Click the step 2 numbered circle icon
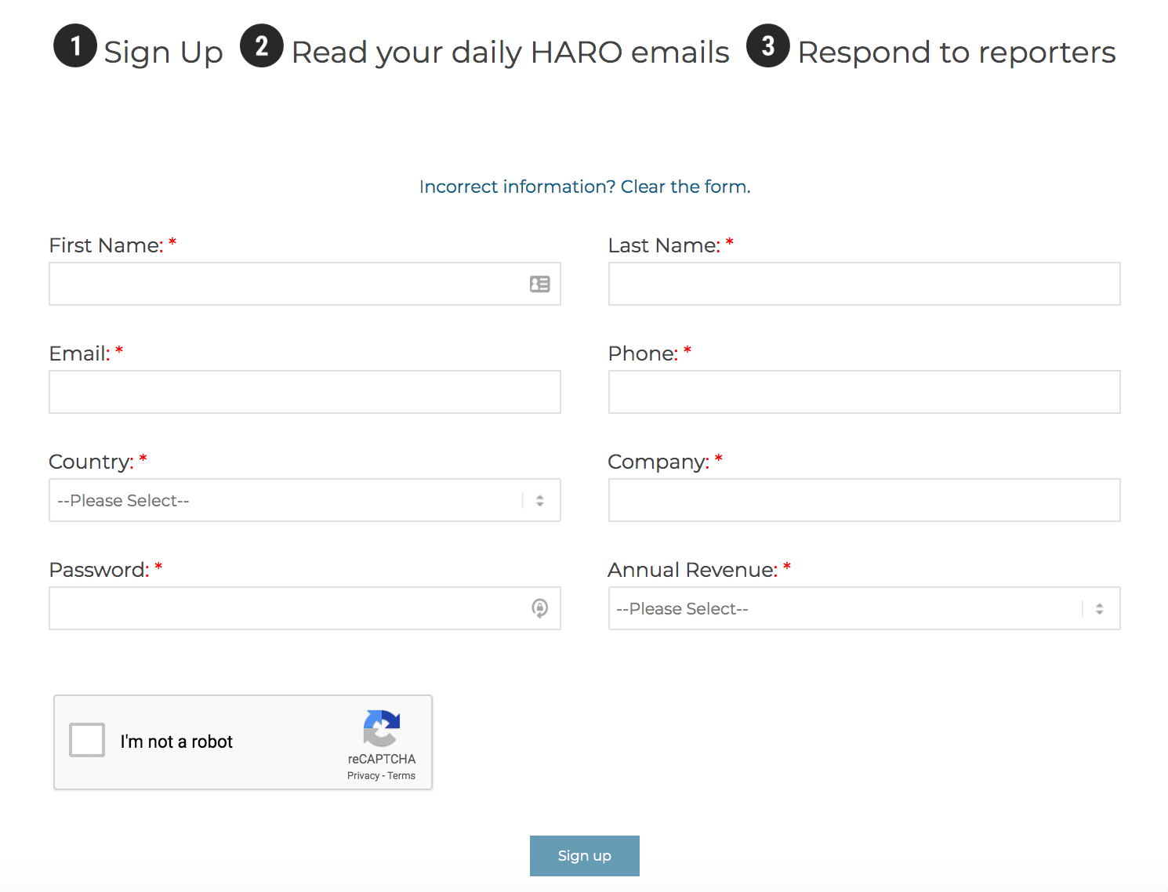The image size is (1168, 892). 262,45
